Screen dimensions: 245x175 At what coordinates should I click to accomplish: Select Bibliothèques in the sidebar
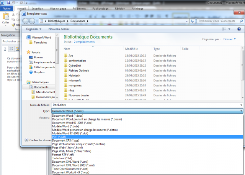pyautogui.click(x=38, y=82)
